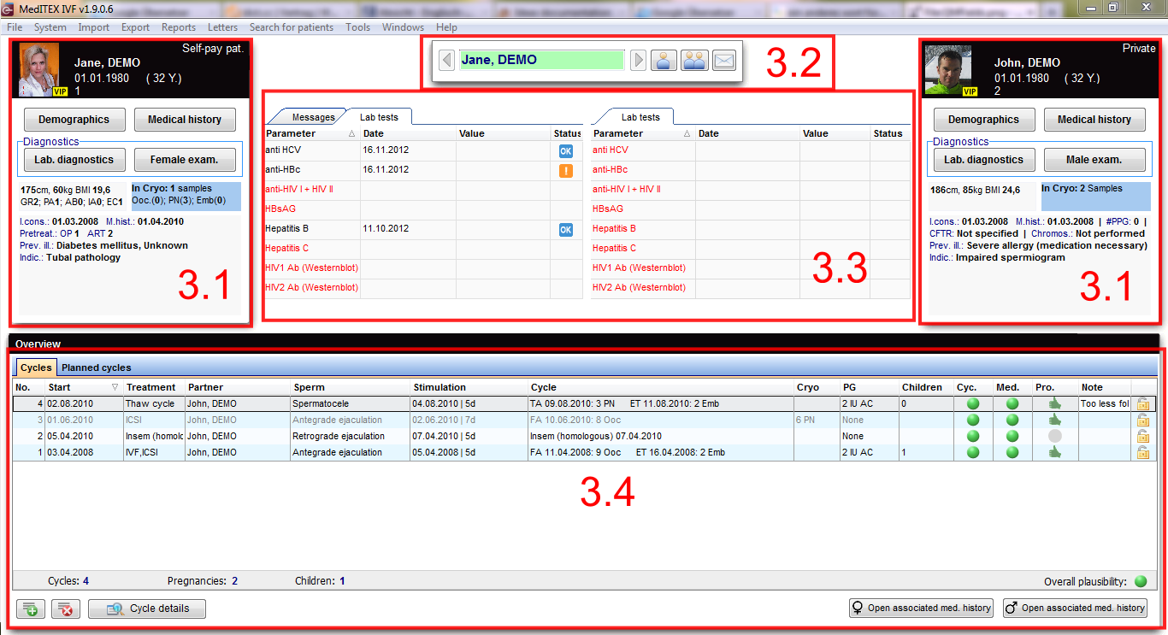Screen dimensions: 1168x635
Task: Click MedITEX IVF application icon in title bar
Action: point(9,8)
